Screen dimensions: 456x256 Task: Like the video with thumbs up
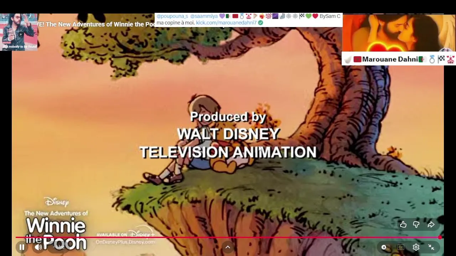403,224
